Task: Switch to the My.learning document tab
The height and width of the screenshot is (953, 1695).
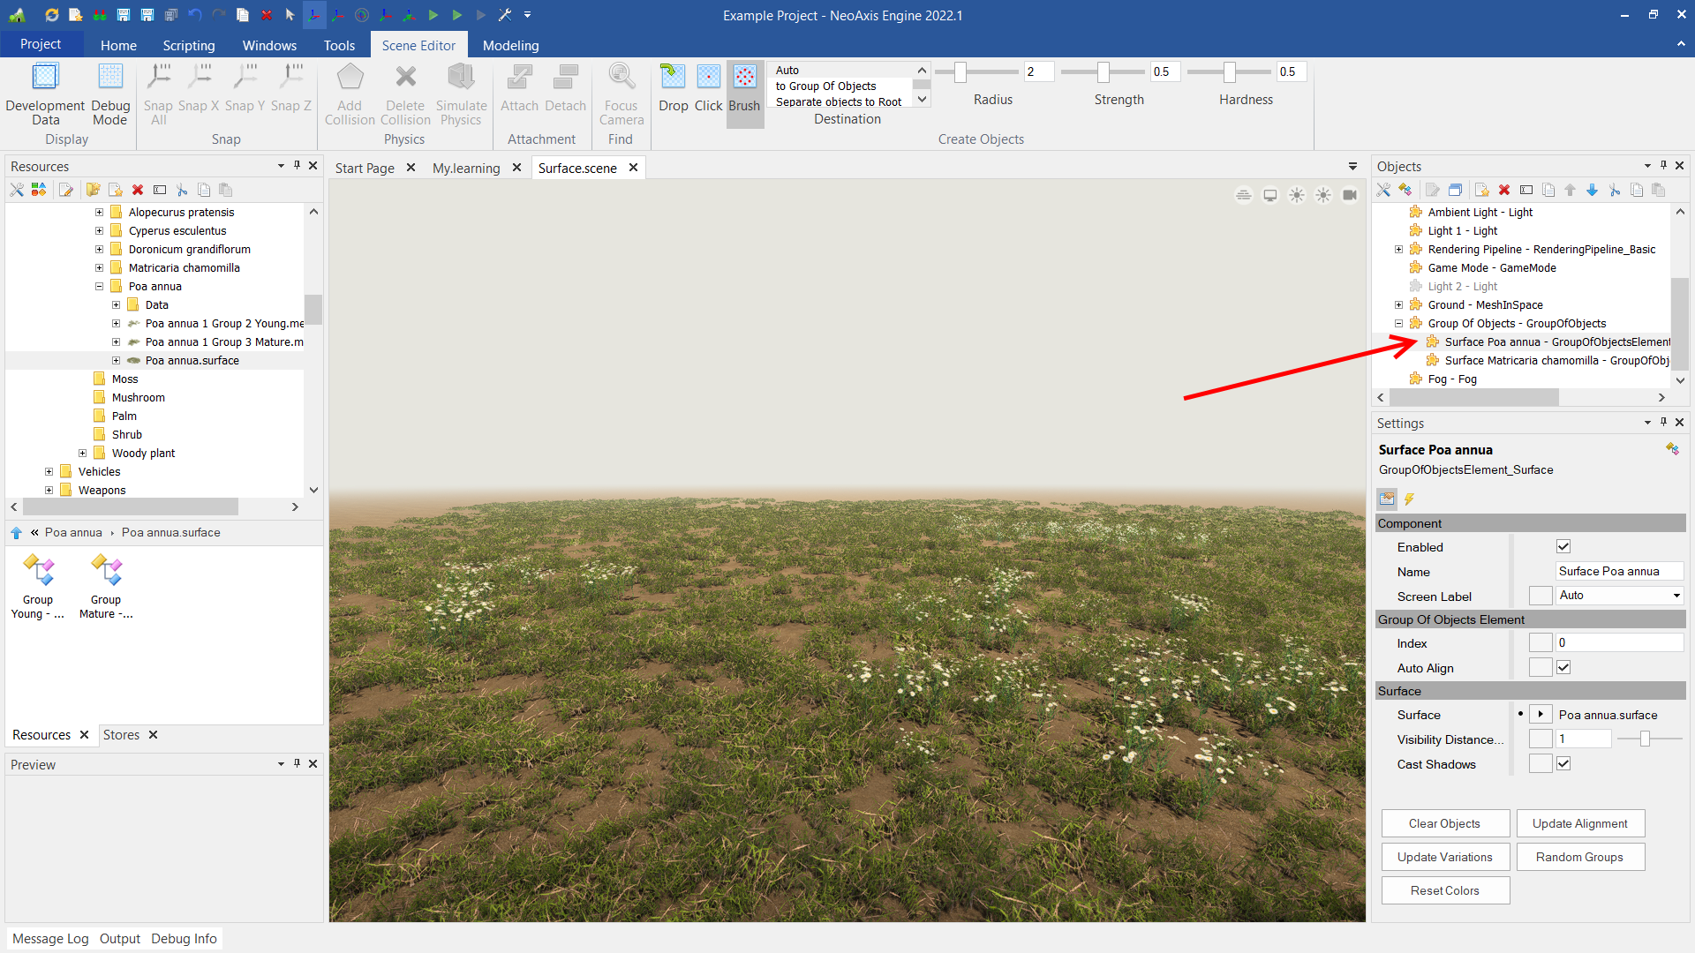Action: (465, 168)
